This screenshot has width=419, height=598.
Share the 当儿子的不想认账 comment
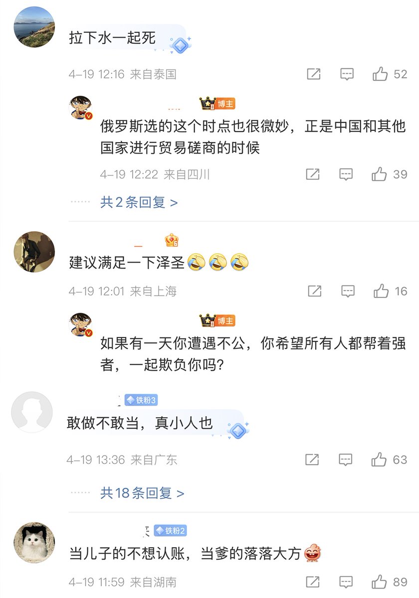313,582
